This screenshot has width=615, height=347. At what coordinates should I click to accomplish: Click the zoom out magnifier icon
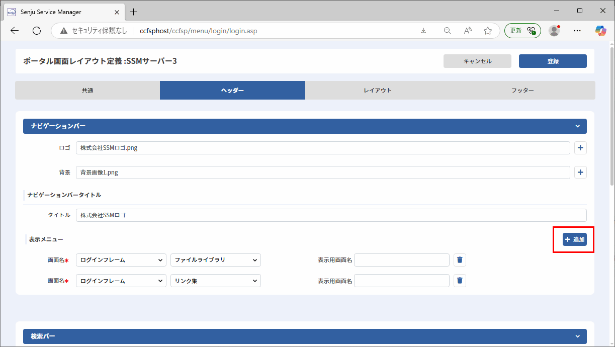(x=448, y=31)
